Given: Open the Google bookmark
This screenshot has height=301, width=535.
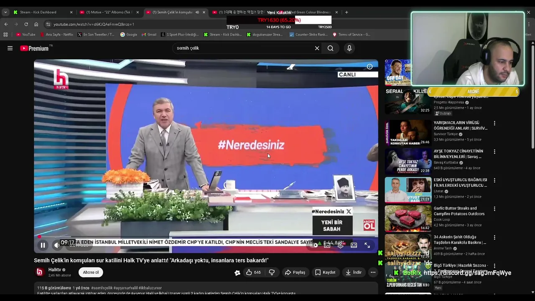Looking at the screenshot, I should click(129, 35).
